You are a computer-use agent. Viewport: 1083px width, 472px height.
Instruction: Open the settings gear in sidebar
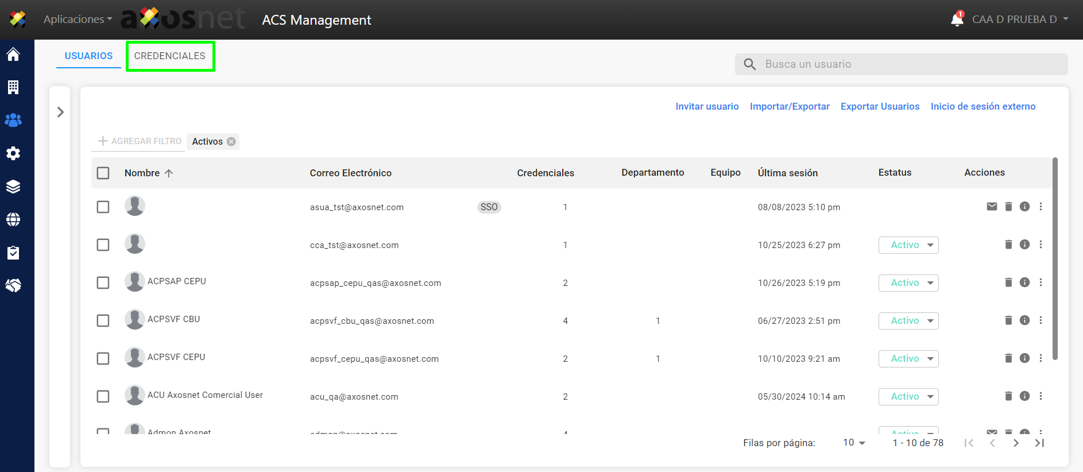13,153
